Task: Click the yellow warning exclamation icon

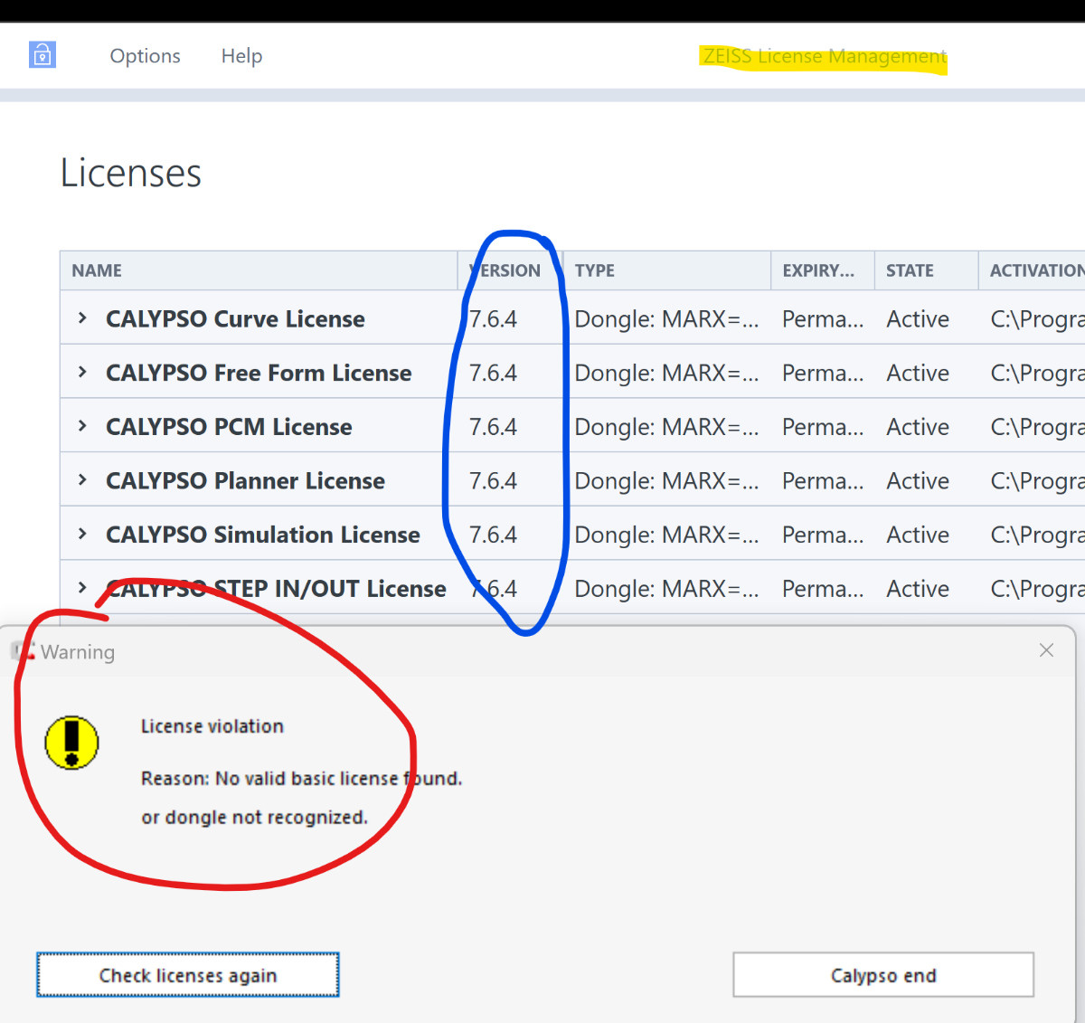Action: [71, 743]
